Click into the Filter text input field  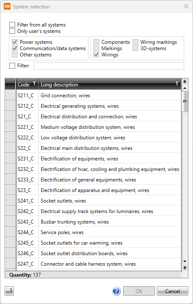coord(109,66)
